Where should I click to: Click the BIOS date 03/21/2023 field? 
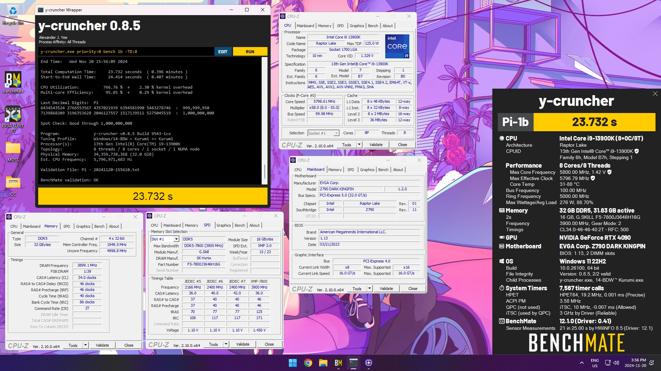[369, 245]
